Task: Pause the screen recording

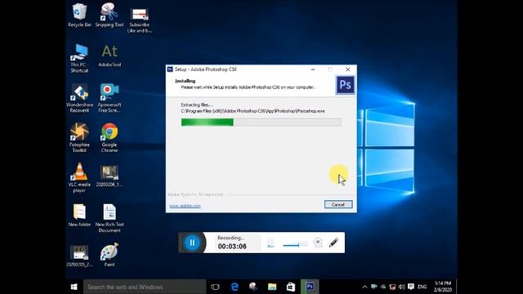Action: [x=192, y=243]
